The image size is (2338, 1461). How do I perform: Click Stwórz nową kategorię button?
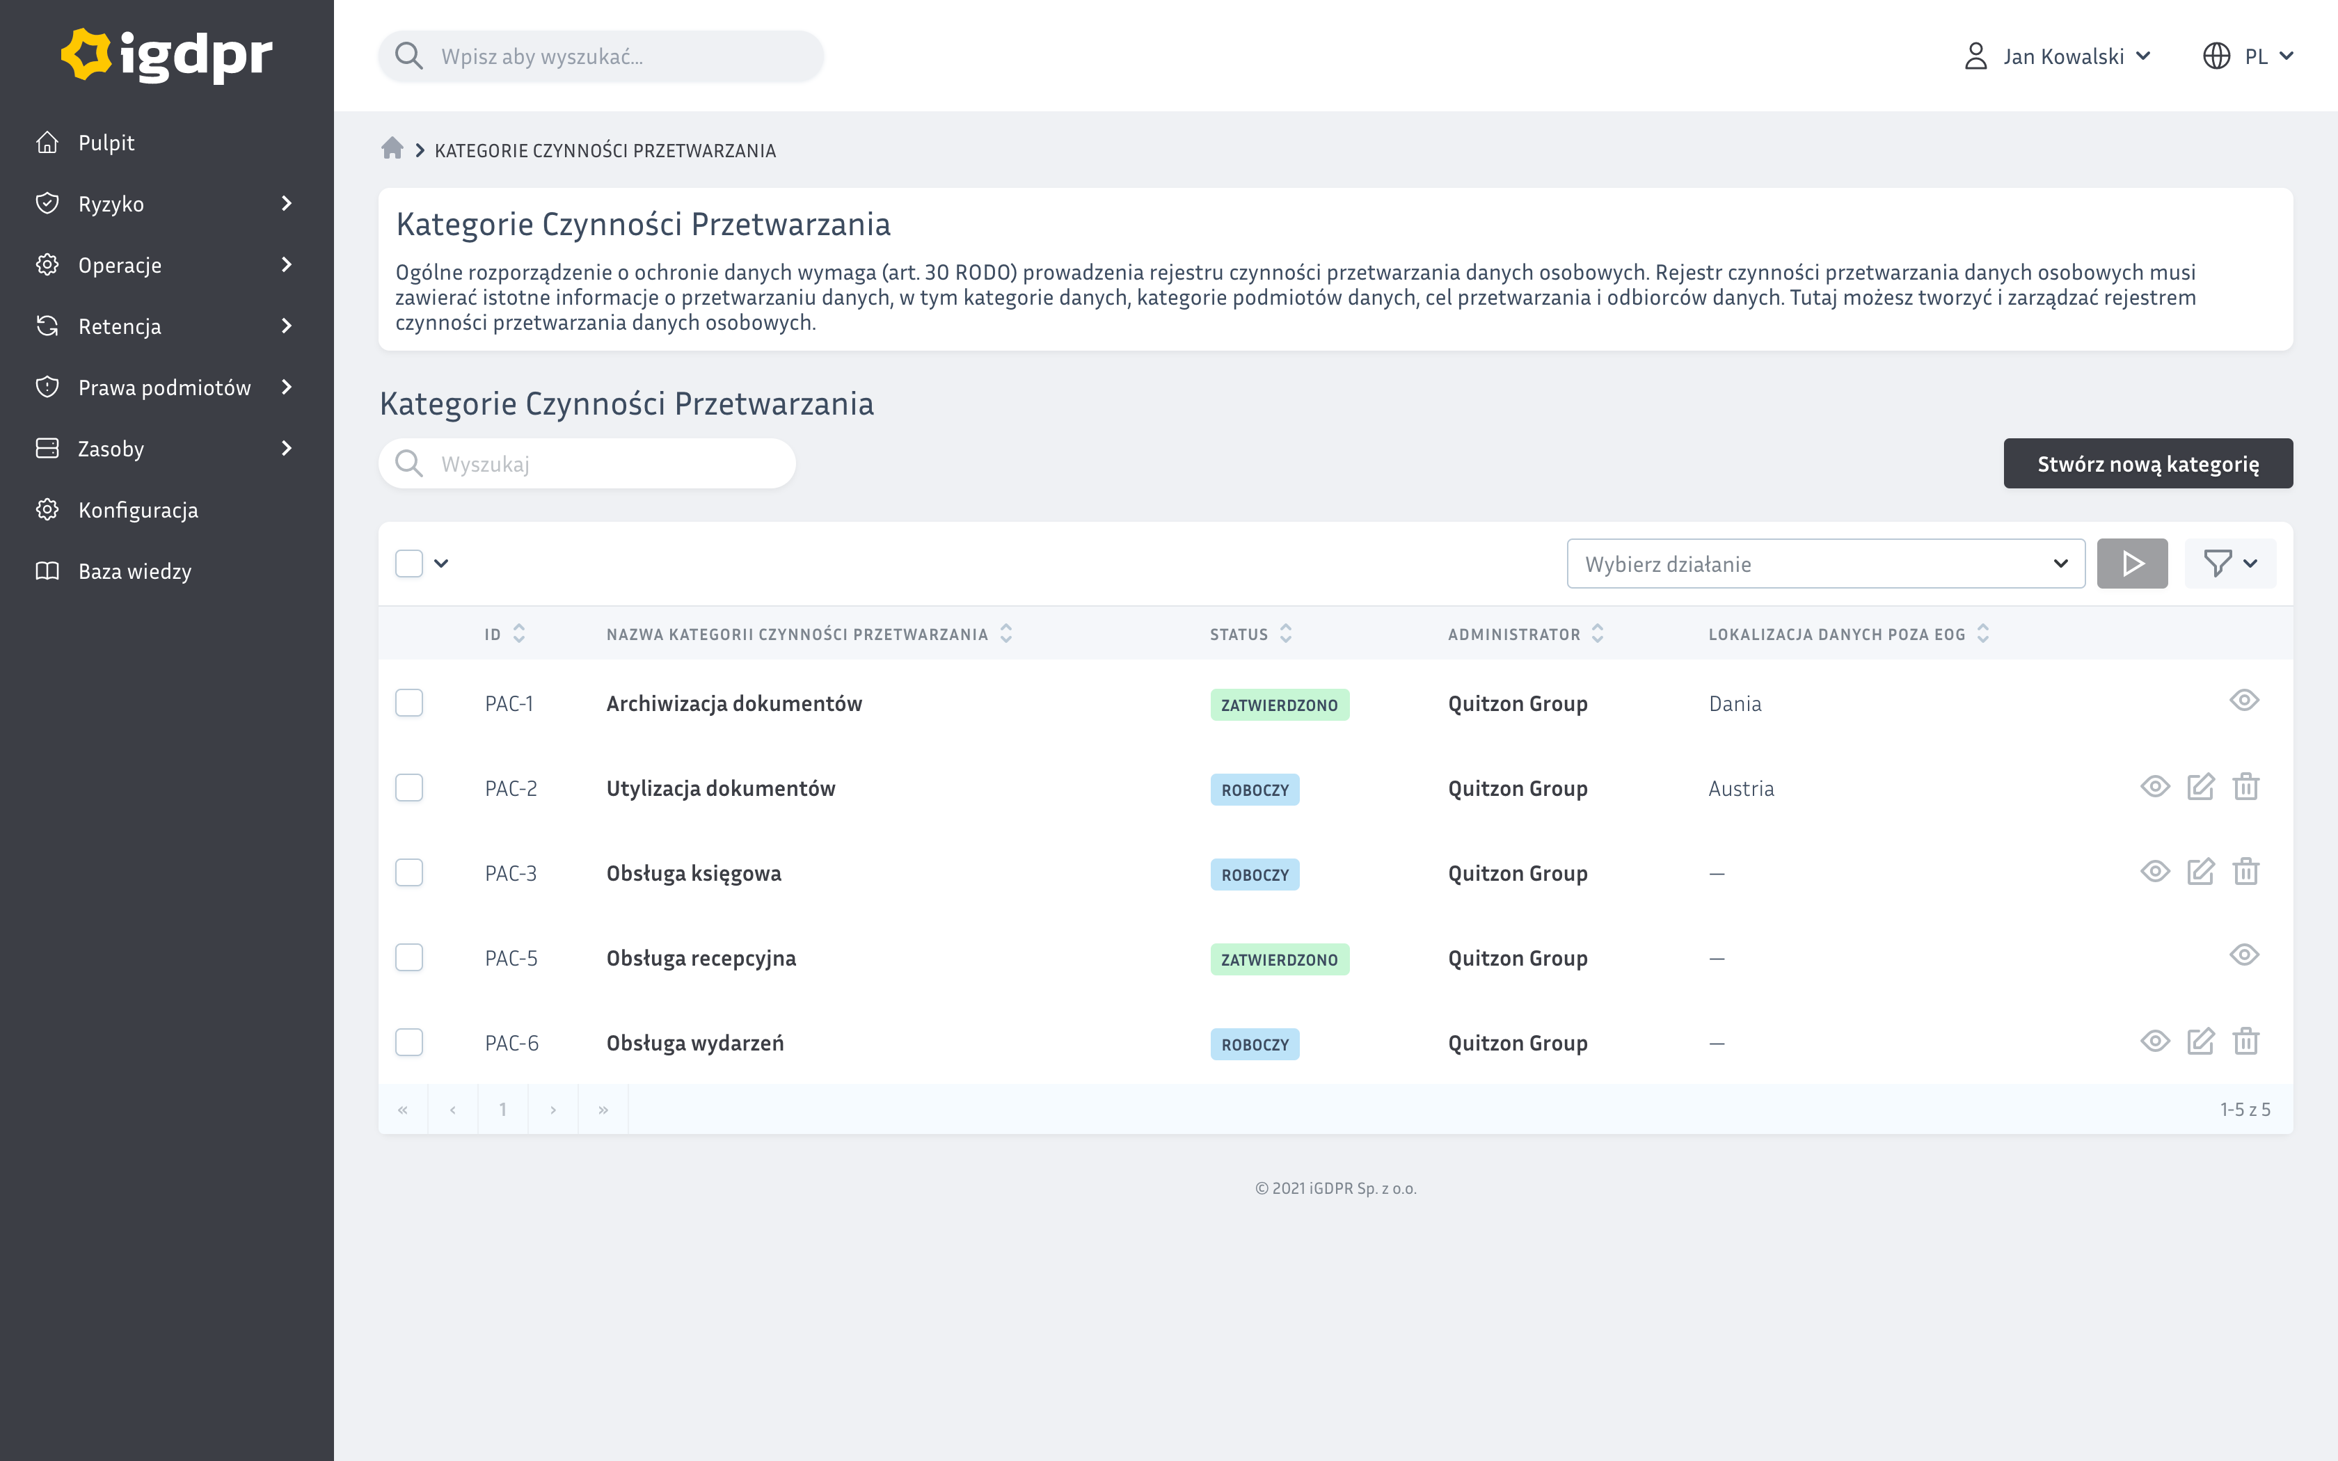2147,464
